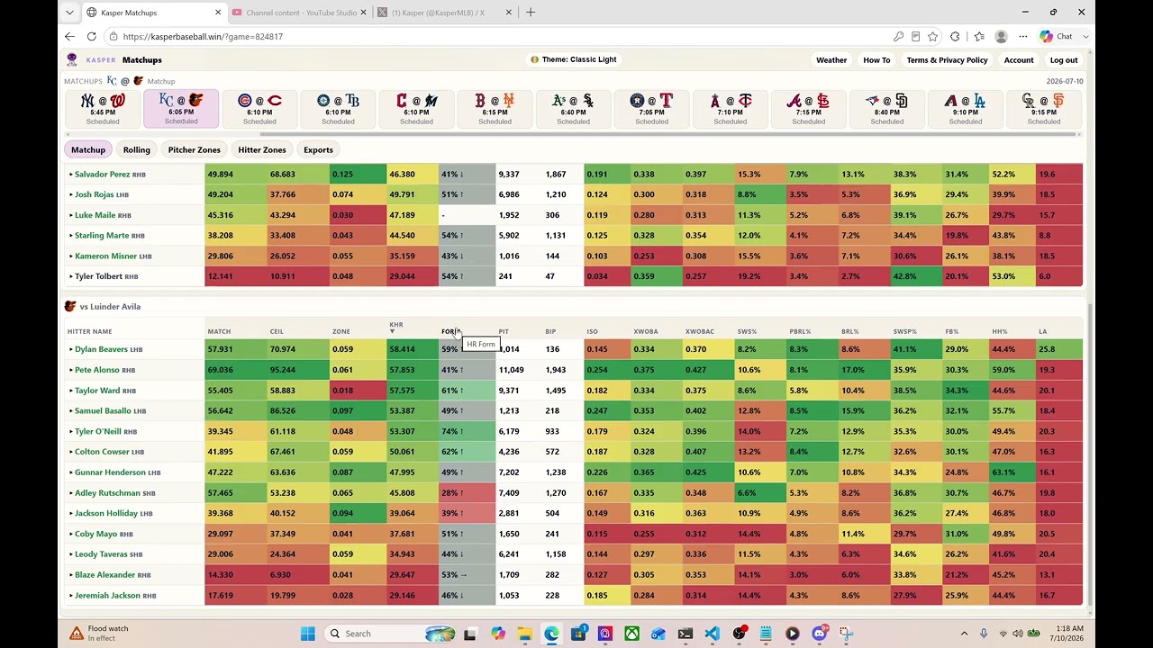The height and width of the screenshot is (648, 1153).
Task: Open the browser Settings and more menu
Action: 1023,36
